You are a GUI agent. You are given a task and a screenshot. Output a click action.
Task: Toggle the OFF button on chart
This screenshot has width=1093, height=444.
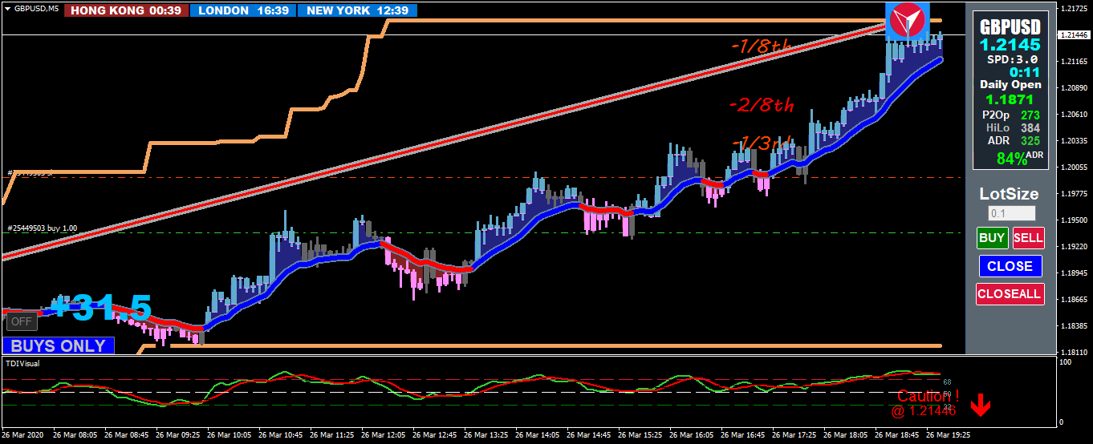pyautogui.click(x=22, y=321)
